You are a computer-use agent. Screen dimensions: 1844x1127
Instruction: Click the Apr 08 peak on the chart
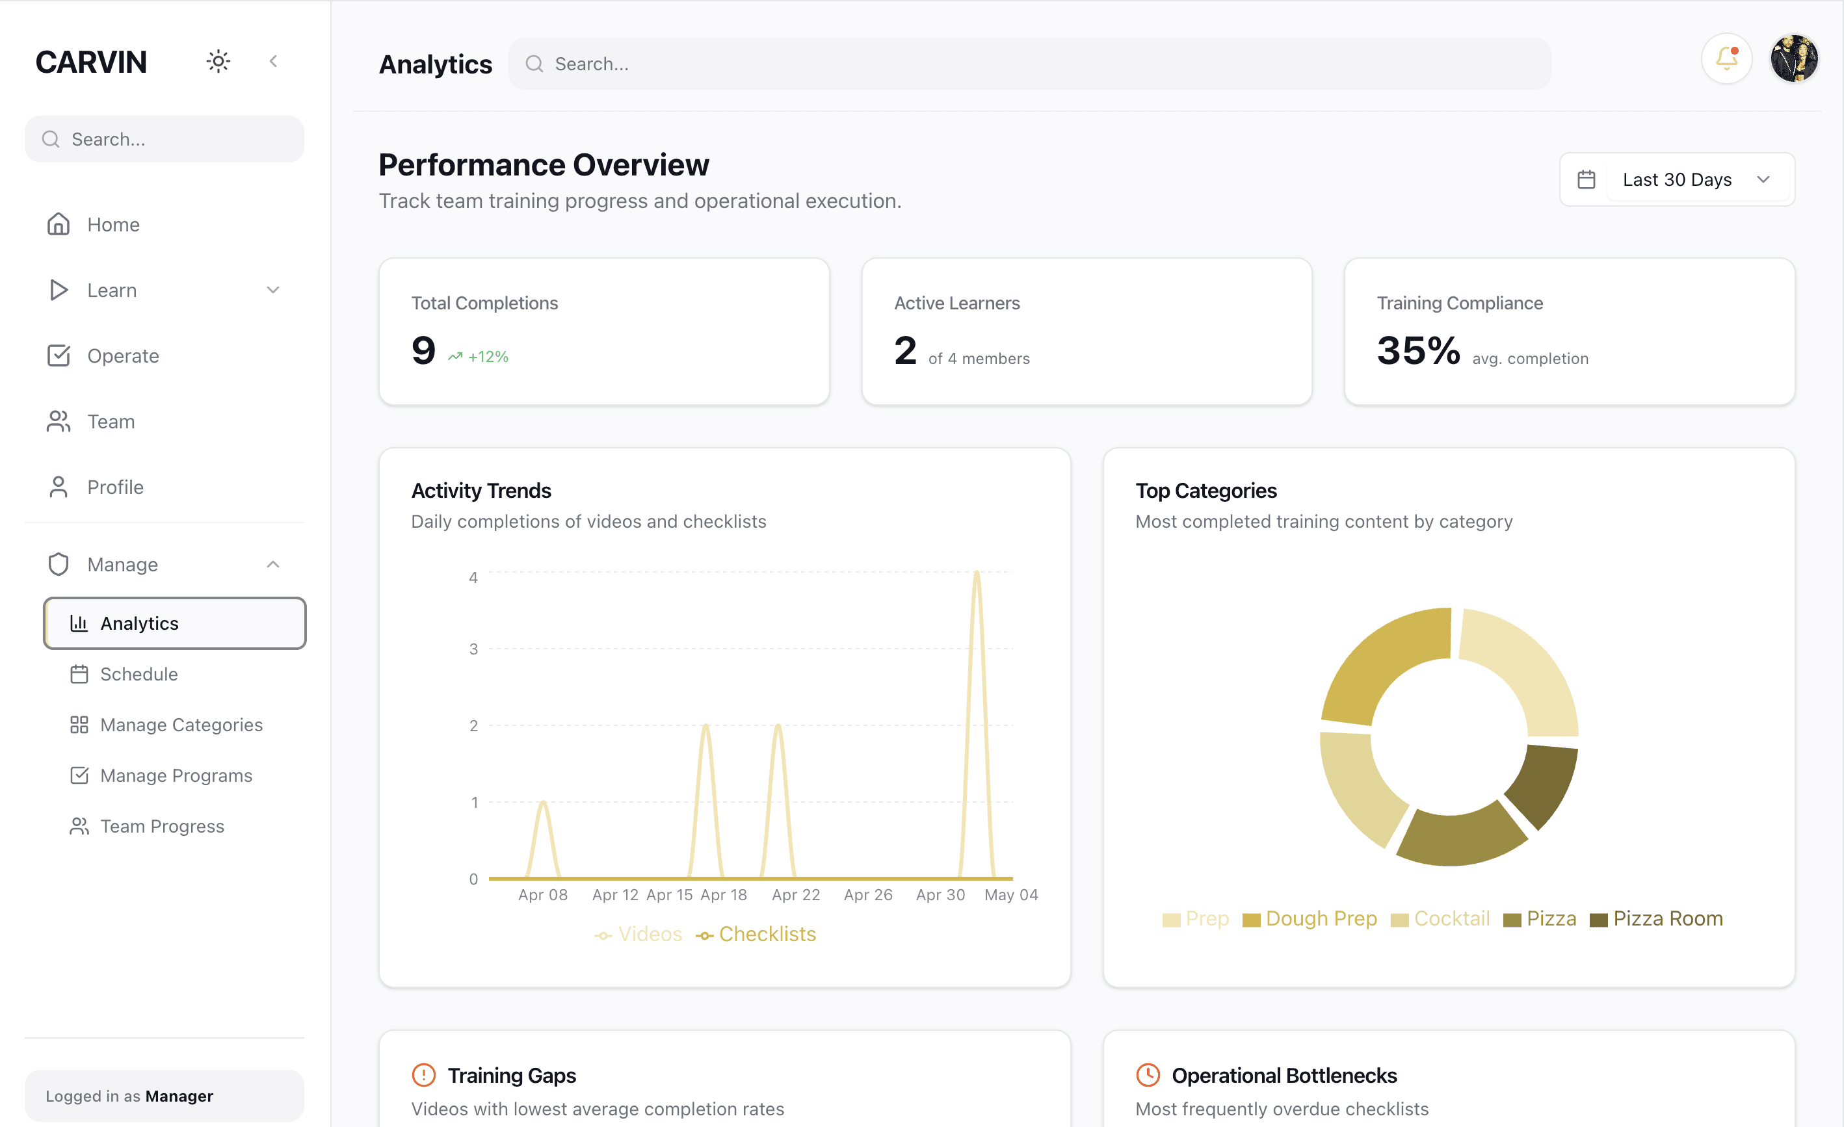click(x=542, y=803)
